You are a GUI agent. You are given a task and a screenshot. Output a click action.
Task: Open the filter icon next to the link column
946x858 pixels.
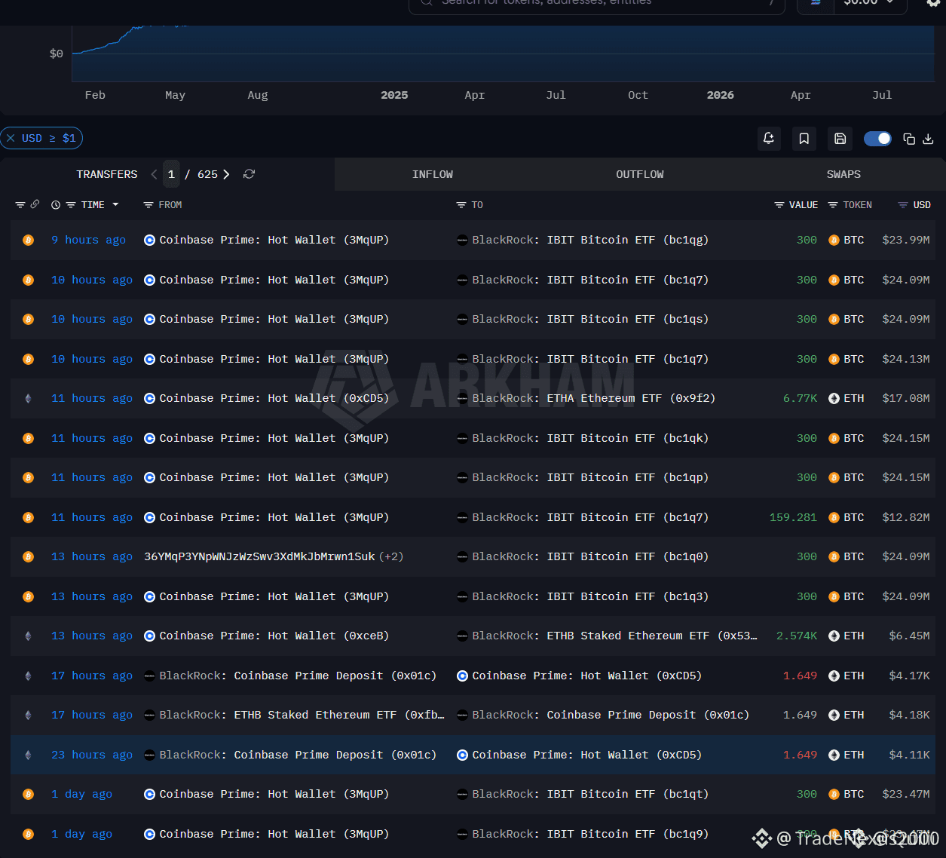pyautogui.click(x=20, y=205)
